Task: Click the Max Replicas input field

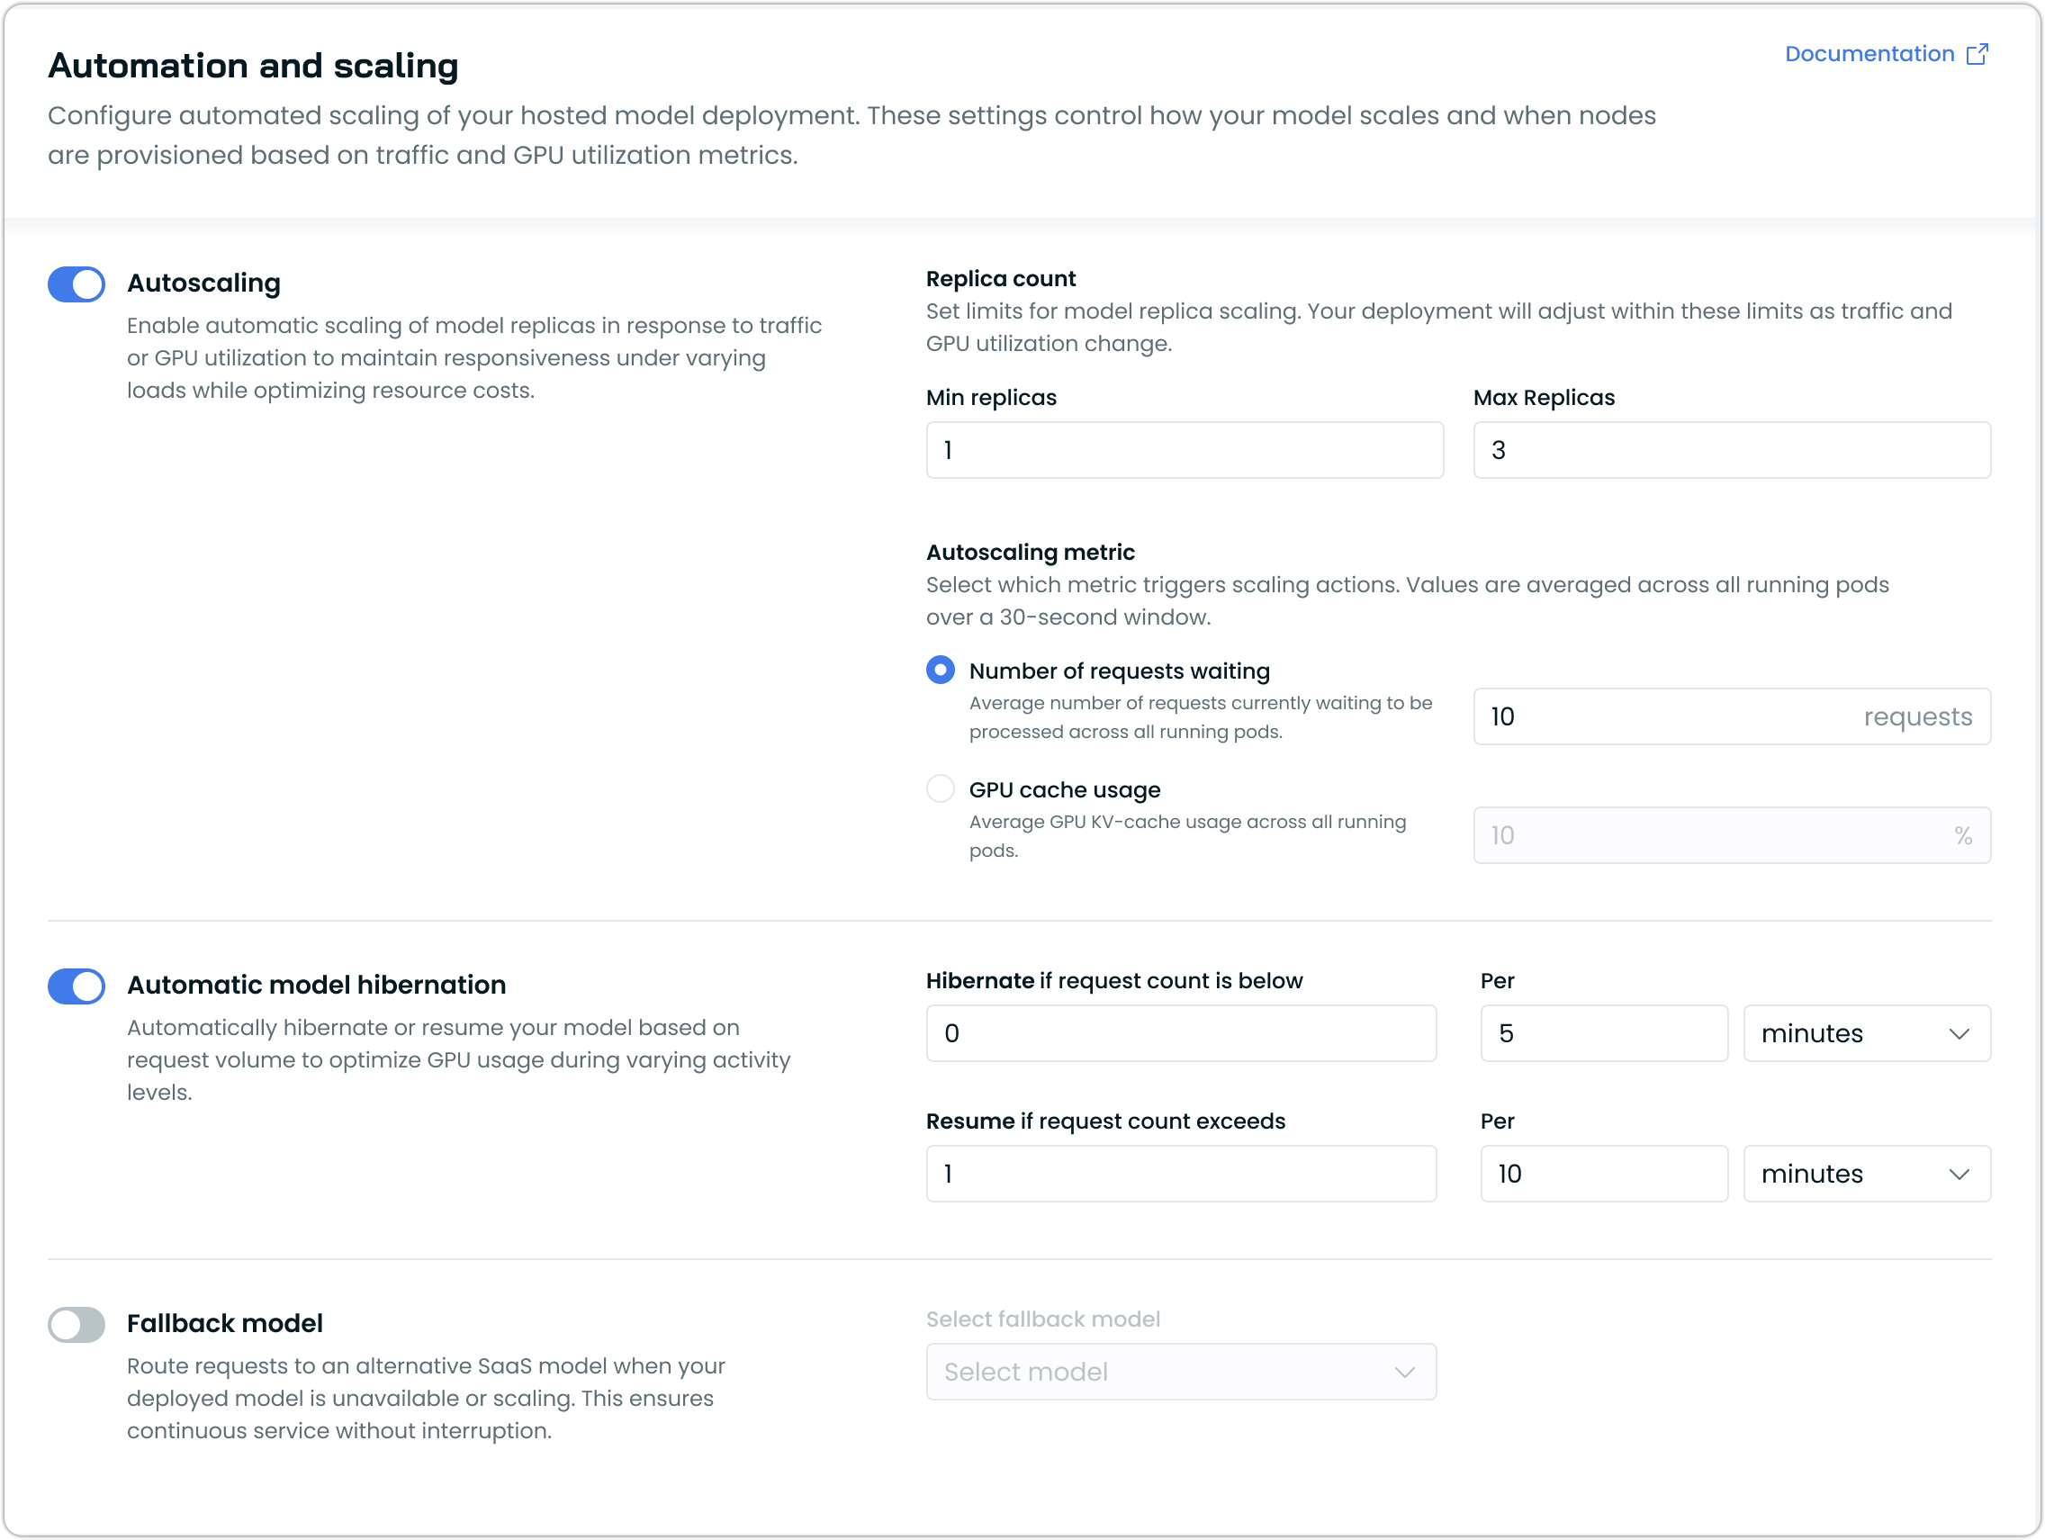Action: pos(1731,450)
